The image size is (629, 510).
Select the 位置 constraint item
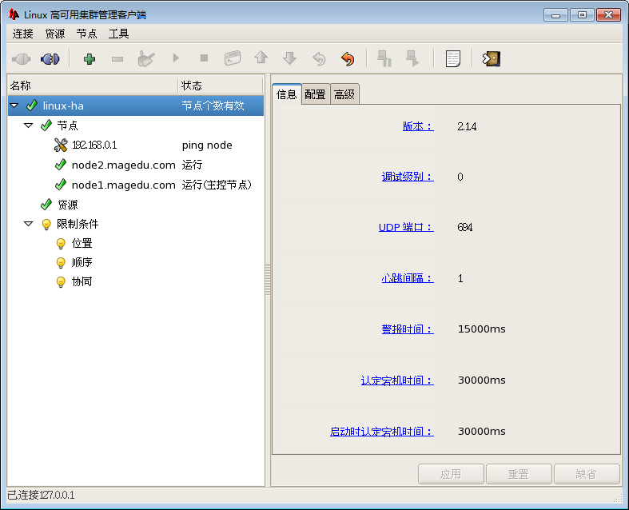(x=82, y=243)
